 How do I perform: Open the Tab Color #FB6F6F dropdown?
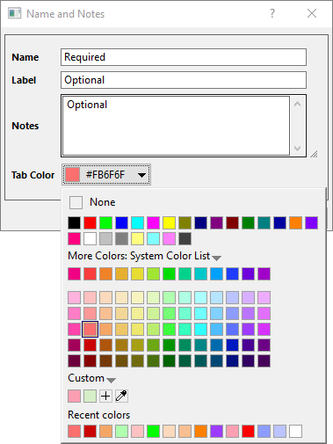[106, 175]
